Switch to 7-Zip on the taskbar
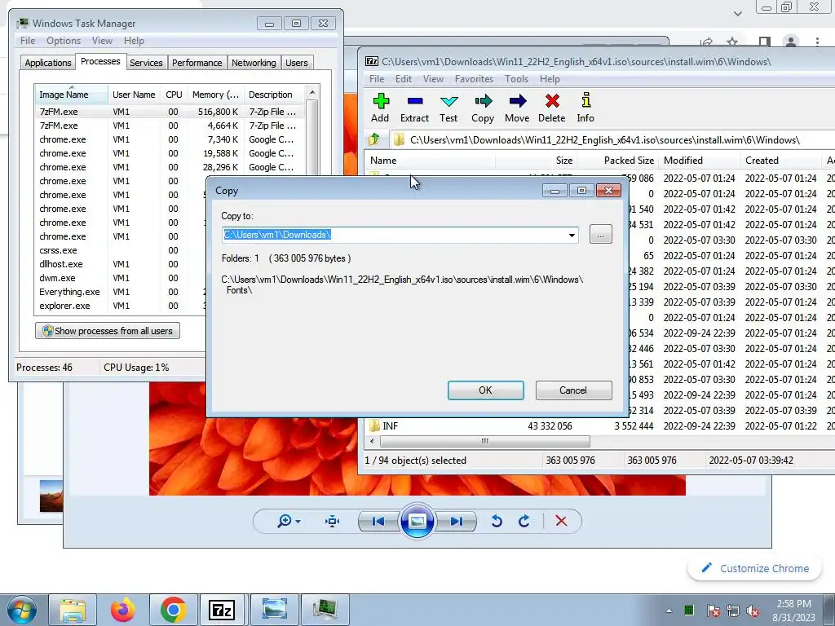835x626 pixels. [x=222, y=610]
